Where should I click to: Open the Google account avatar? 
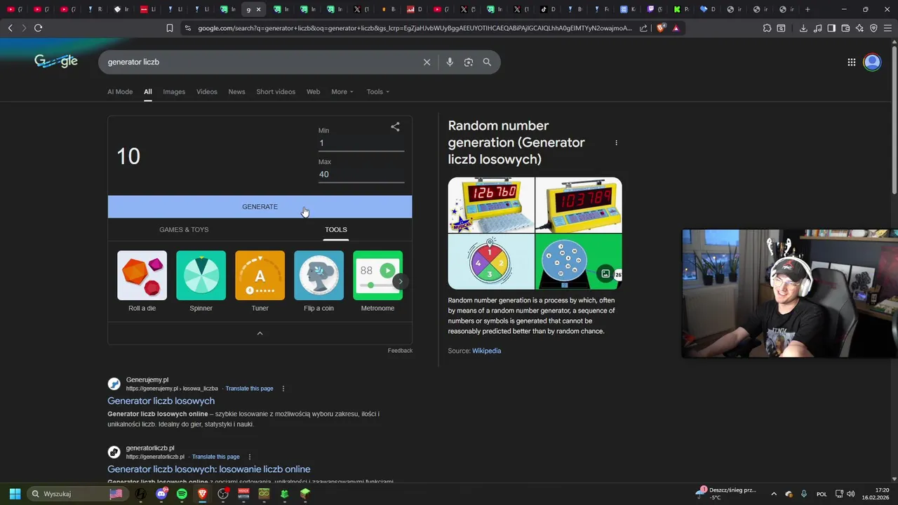[x=872, y=62]
